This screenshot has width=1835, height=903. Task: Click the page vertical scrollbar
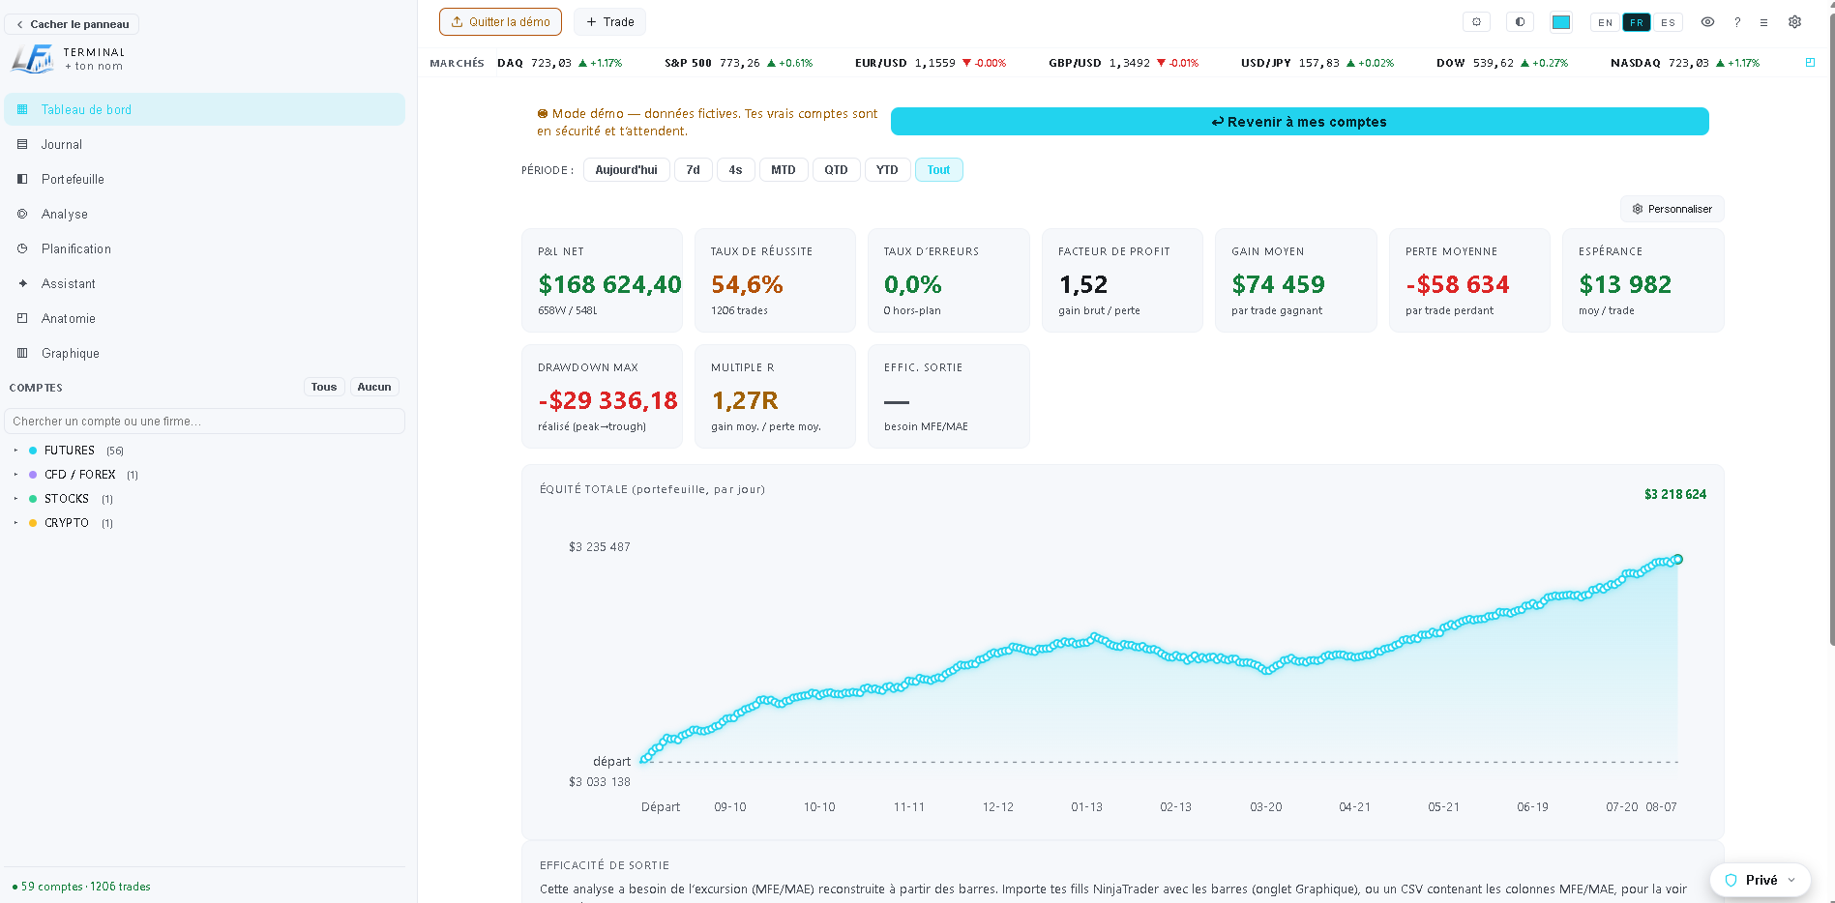(1831, 327)
